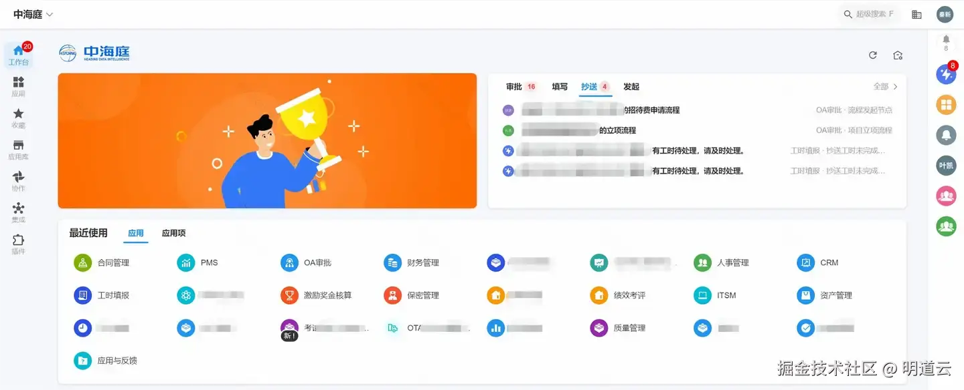The height and width of the screenshot is (390, 964).
Task: Open the 工时填报 app icon
Action: 82,295
